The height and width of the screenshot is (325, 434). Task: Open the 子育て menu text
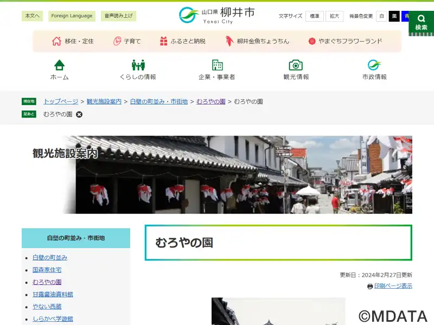(x=132, y=41)
